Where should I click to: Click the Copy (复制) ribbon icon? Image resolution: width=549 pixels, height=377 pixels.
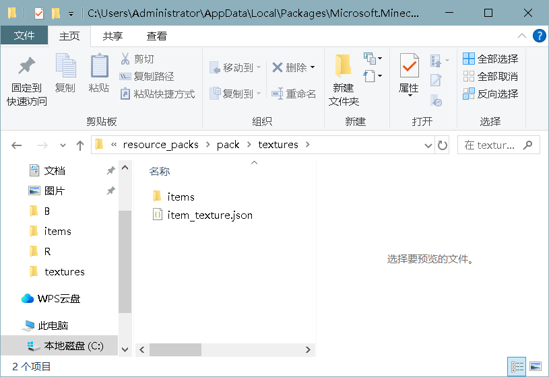65,65
